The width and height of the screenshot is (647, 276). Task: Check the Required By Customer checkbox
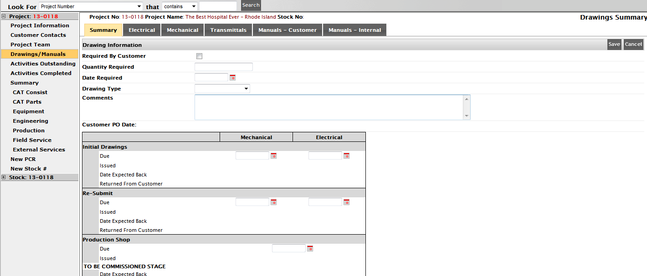(199, 56)
